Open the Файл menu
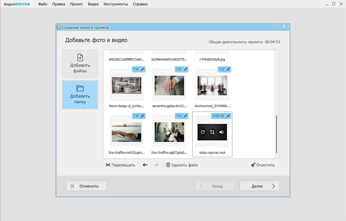 [43, 4]
